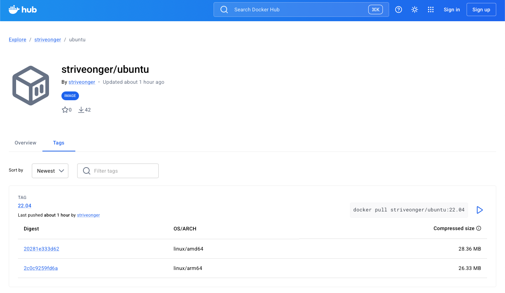Open digest 20281e333d62 for linux/amd64
This screenshot has width=505, height=293.
41,249
